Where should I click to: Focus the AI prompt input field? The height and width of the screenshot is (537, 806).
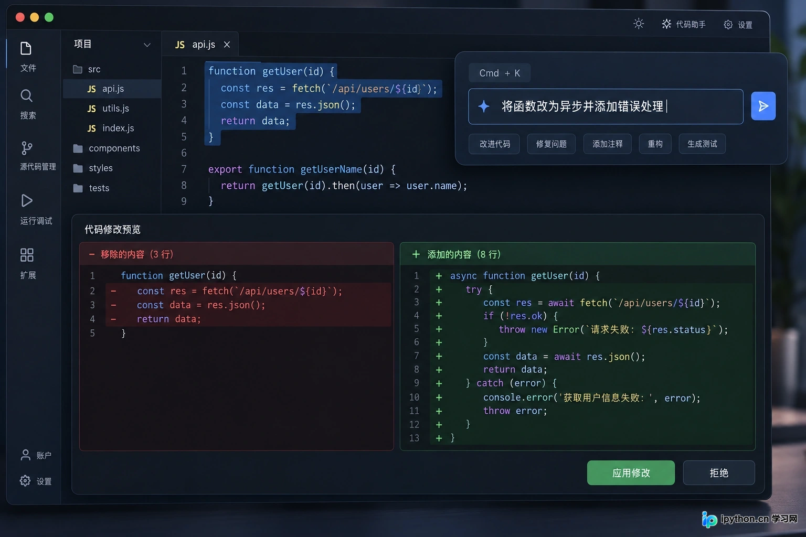(x=606, y=106)
